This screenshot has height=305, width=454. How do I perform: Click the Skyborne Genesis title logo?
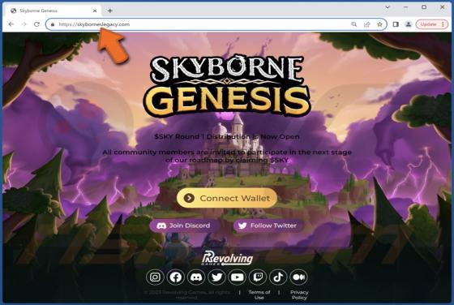pyautogui.click(x=227, y=85)
